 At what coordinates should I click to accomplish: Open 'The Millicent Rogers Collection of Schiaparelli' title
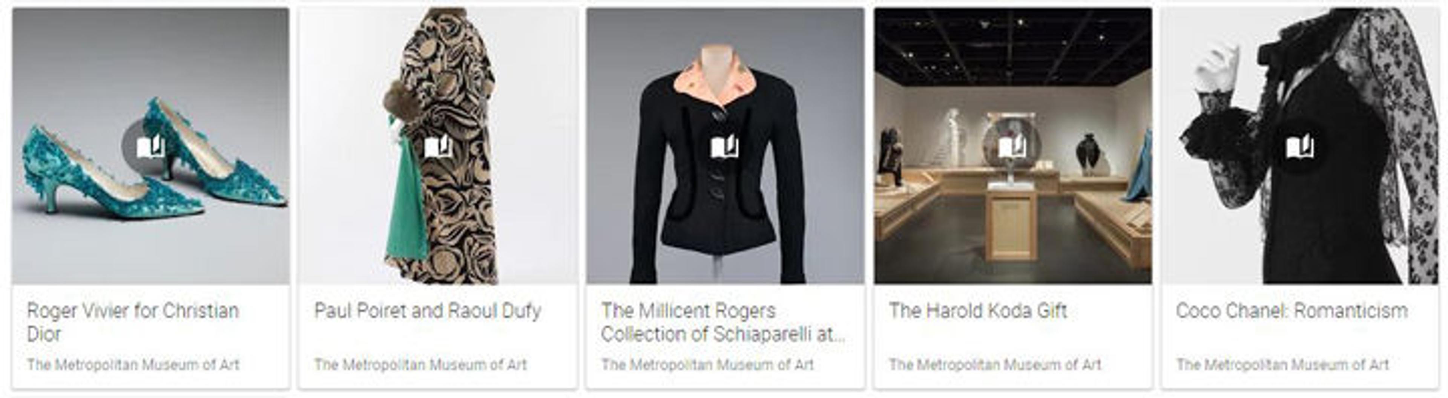tap(723, 322)
